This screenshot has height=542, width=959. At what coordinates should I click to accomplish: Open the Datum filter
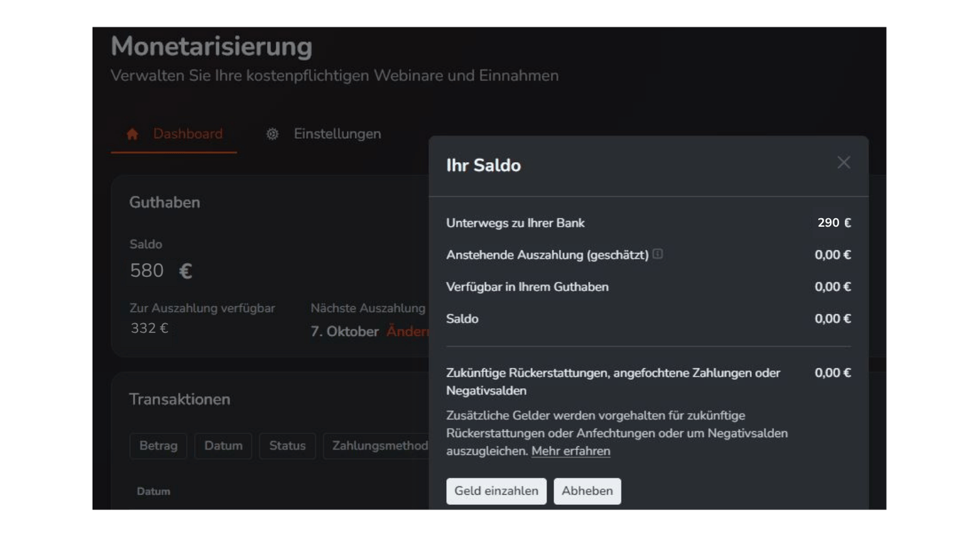[223, 446]
